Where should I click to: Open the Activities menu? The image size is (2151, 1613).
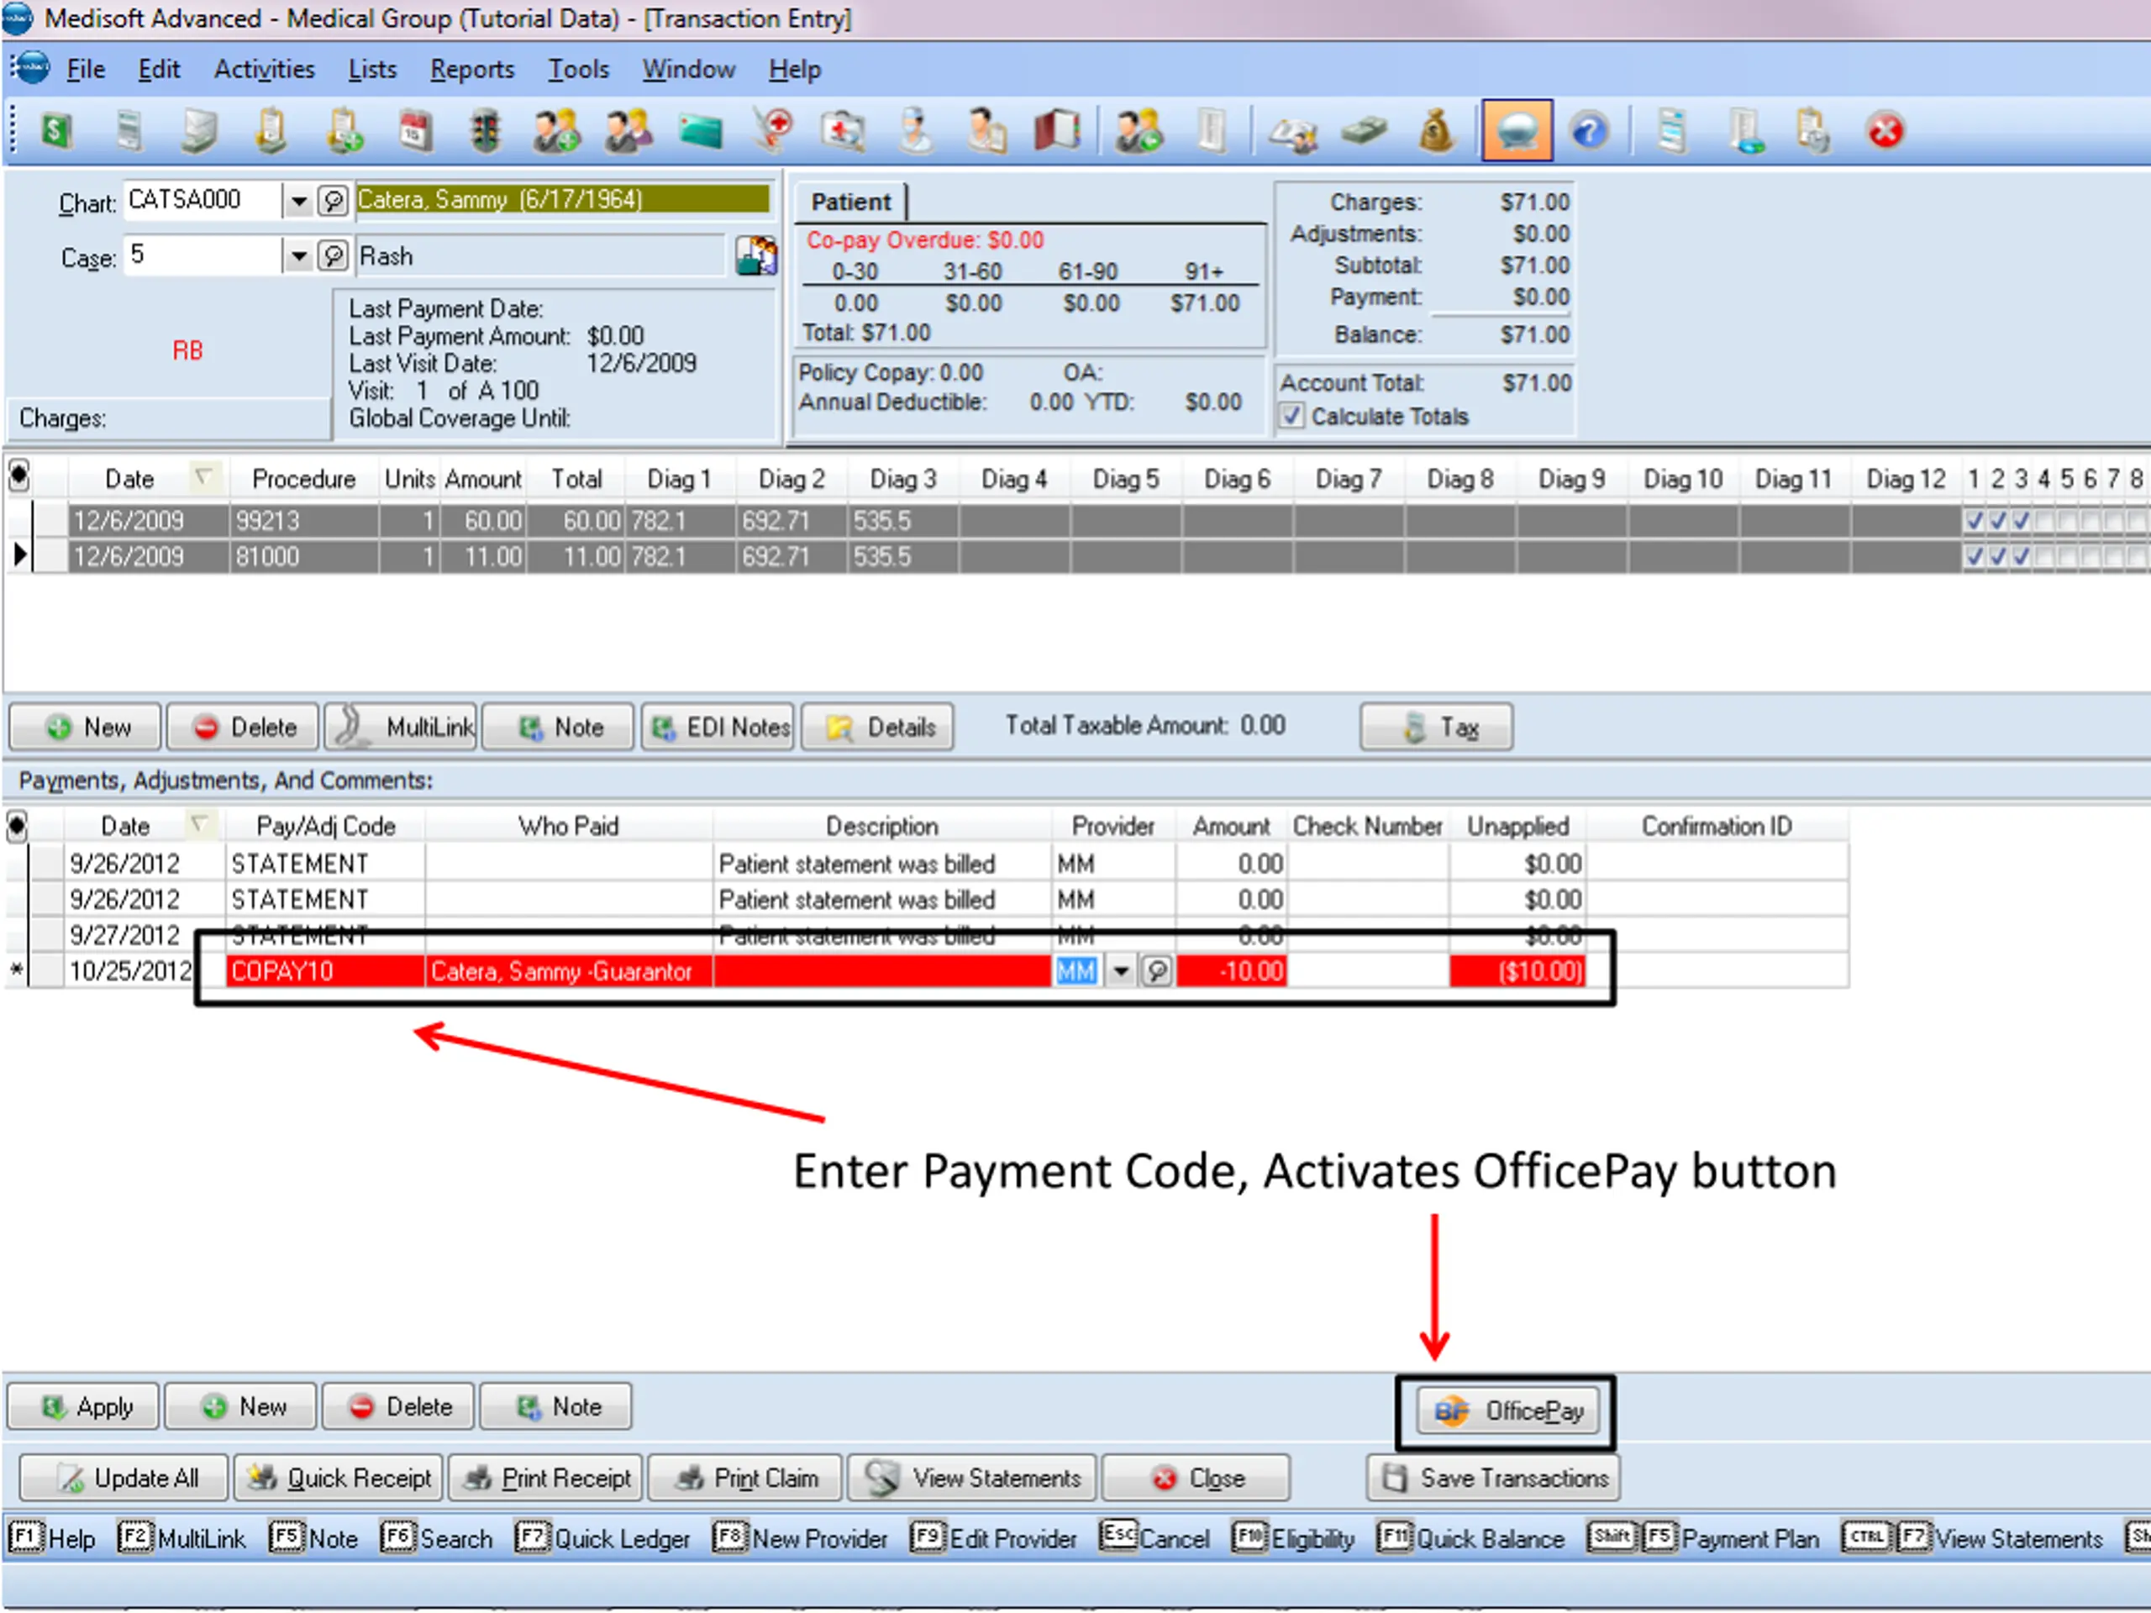tap(265, 69)
